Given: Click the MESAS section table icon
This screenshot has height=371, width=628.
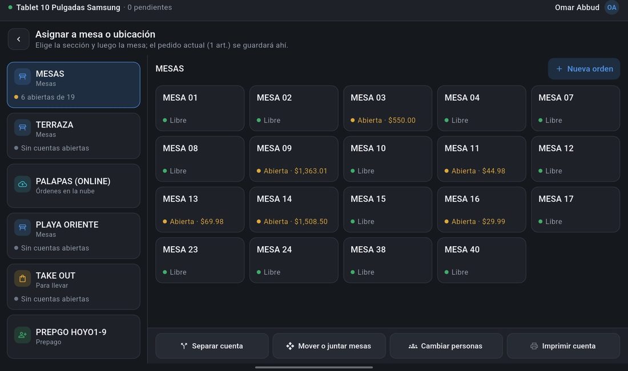Looking at the screenshot, I should tap(22, 76).
